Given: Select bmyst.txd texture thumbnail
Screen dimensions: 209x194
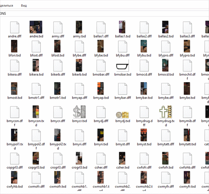Looking at the screenshot, I should pyautogui.click(x=144, y=135).
